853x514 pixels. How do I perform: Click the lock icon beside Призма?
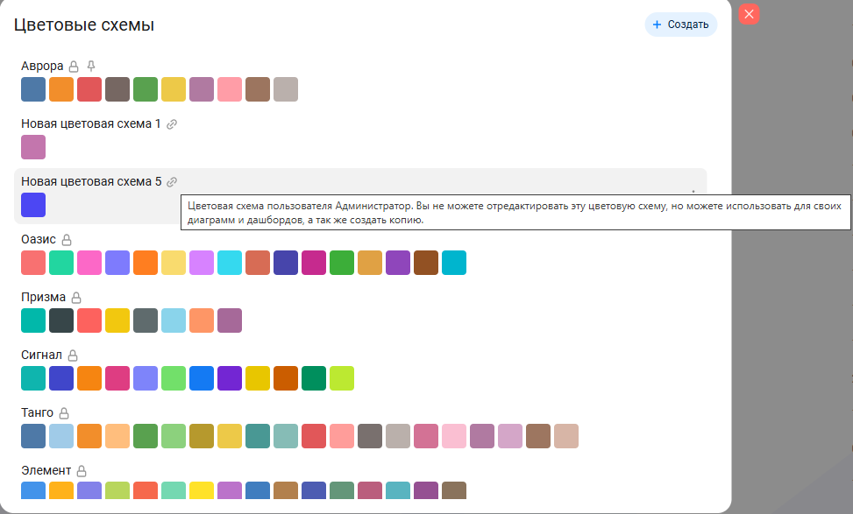(76, 298)
